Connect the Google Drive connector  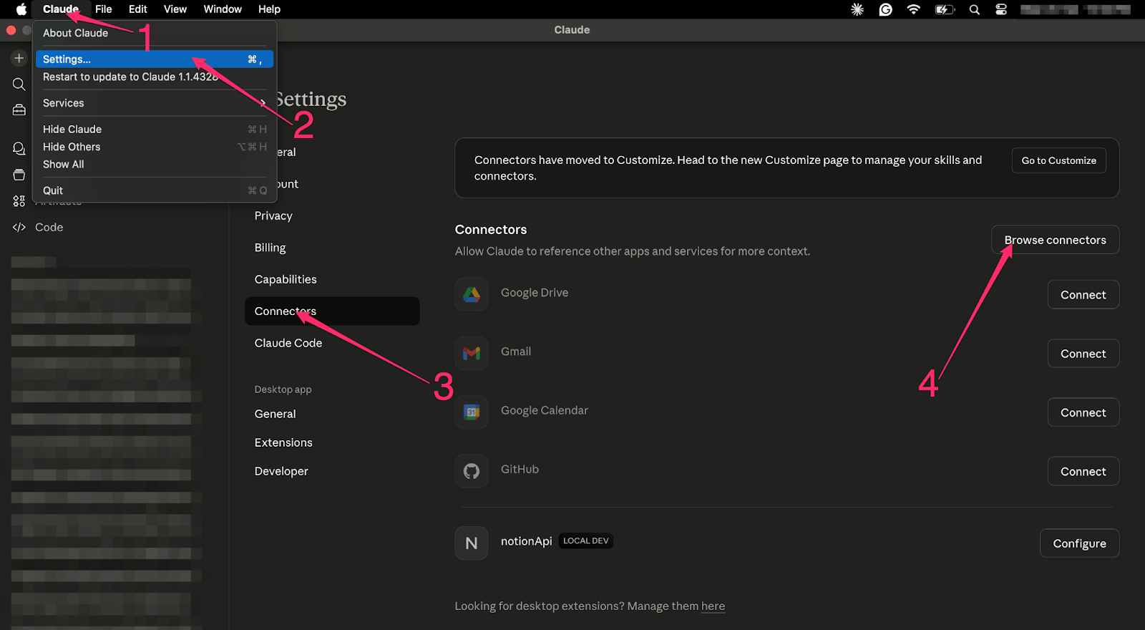click(1083, 295)
